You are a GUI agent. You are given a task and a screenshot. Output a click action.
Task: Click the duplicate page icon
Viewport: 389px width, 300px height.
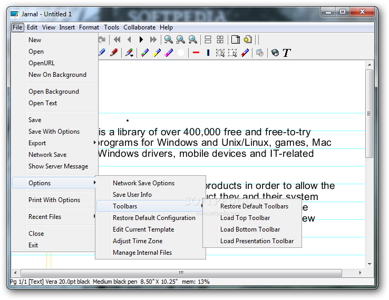(236, 39)
